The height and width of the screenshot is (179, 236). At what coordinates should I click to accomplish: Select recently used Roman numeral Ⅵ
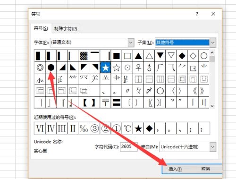tap(40, 128)
